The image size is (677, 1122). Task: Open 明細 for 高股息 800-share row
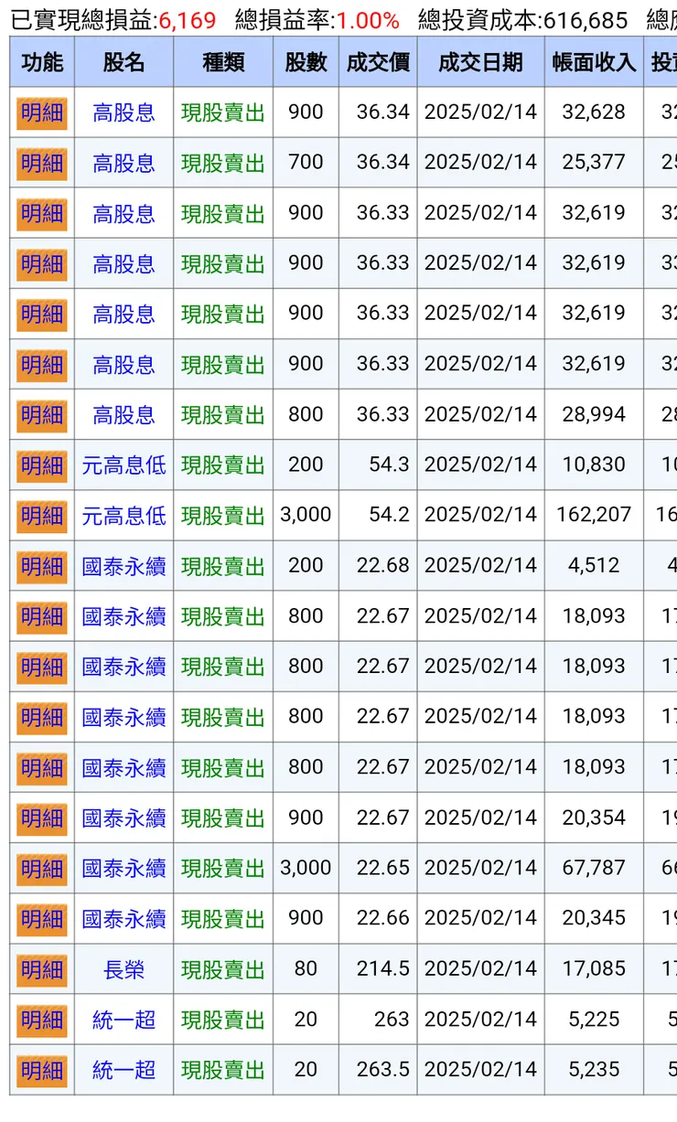coord(42,416)
